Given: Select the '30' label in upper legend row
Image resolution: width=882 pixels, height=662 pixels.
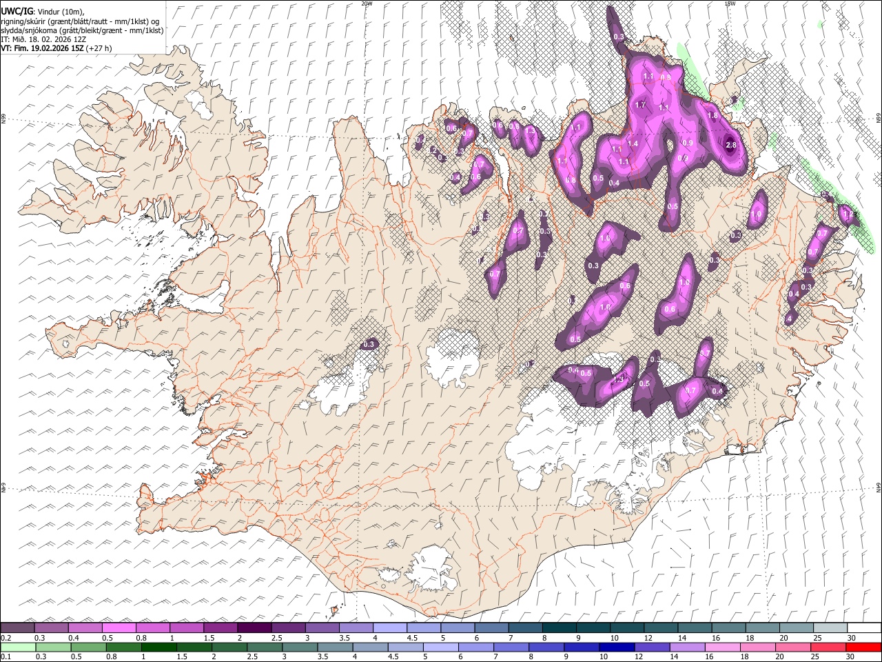Looking at the screenshot, I should (x=851, y=638).
